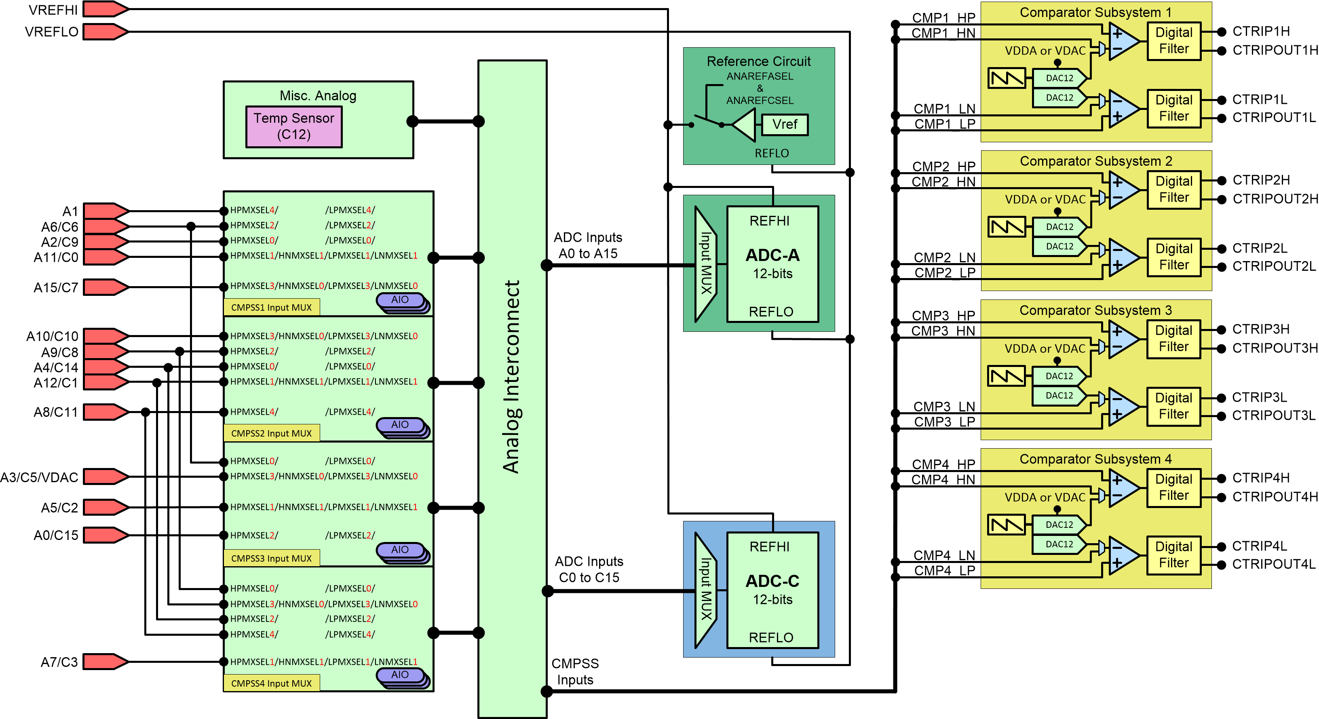Image resolution: width=1319 pixels, height=719 pixels.
Task: Click the A3/C5/VDAC input pin arrow
Action: [106, 477]
